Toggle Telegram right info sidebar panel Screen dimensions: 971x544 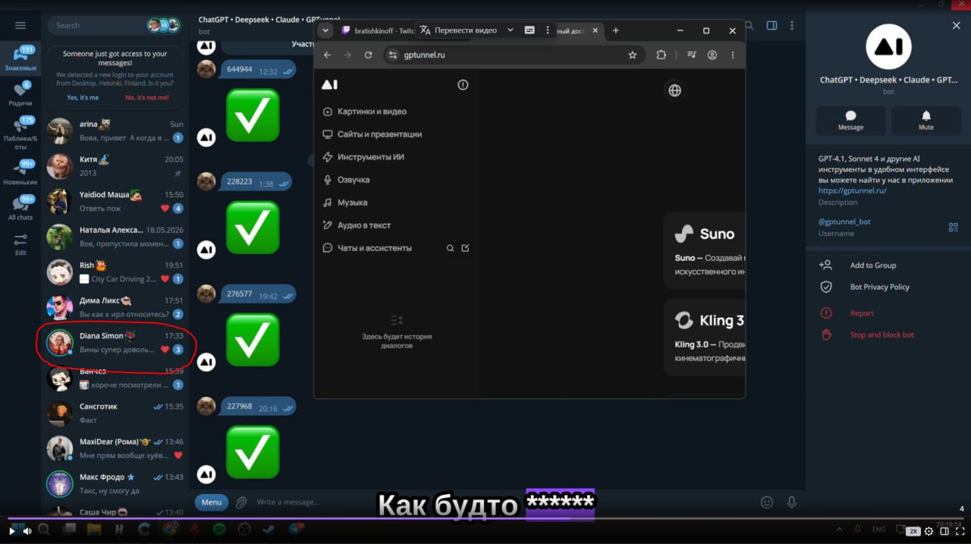tap(771, 25)
